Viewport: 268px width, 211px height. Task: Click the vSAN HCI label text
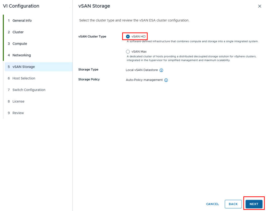pyautogui.click(x=138, y=37)
